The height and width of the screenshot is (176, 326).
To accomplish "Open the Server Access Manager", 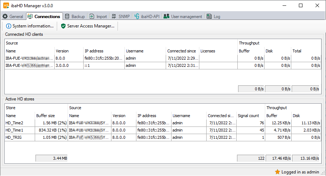I will [88, 26].
